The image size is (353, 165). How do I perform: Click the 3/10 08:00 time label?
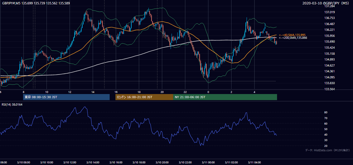tap(24, 163)
